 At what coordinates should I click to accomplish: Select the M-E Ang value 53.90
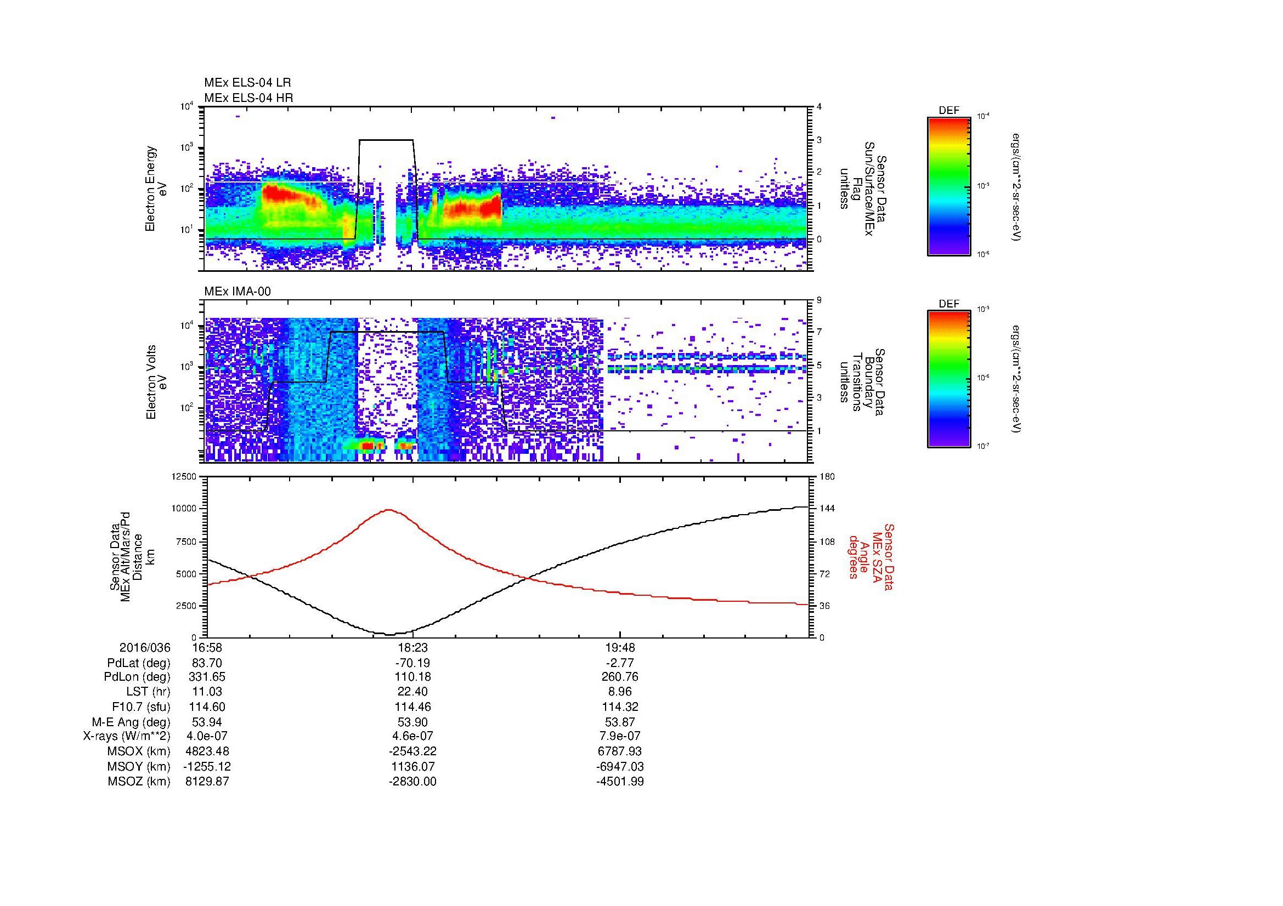(413, 722)
